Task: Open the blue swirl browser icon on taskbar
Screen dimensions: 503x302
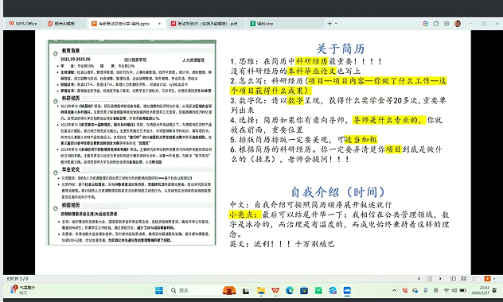Action: click(x=333, y=291)
